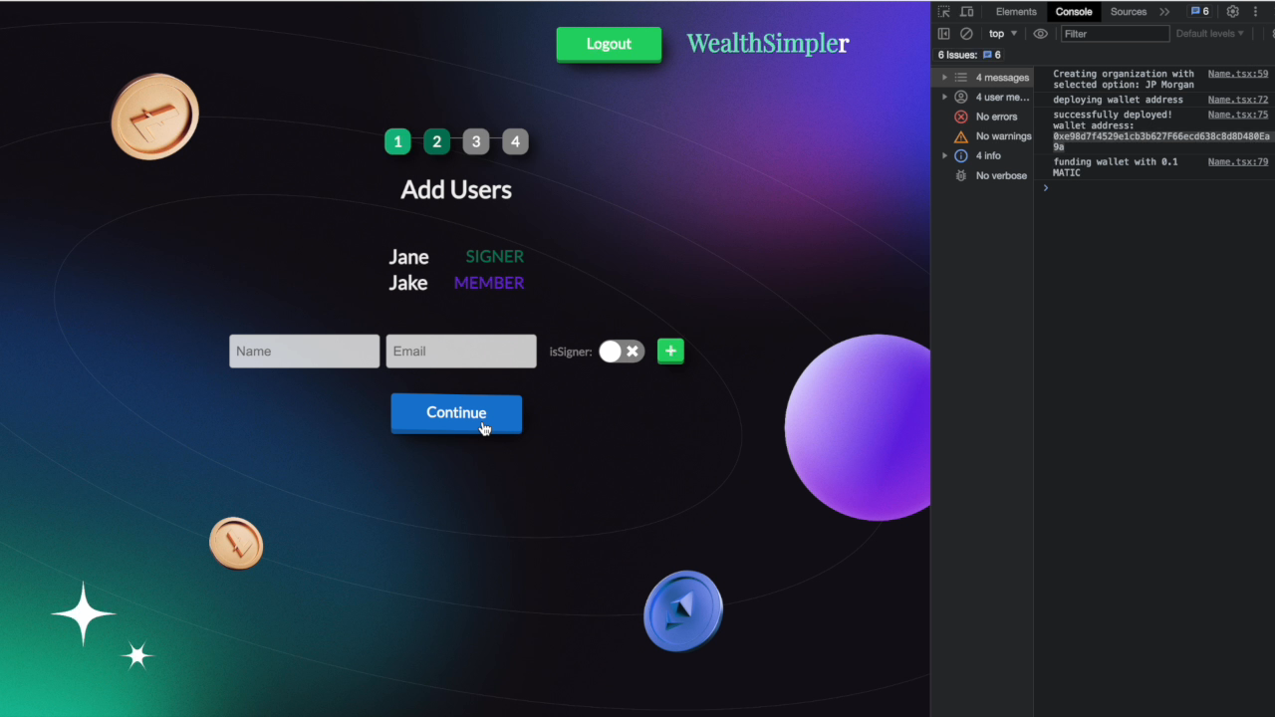
Task: Click the 'deploying wallet address' log message
Action: tap(1118, 100)
